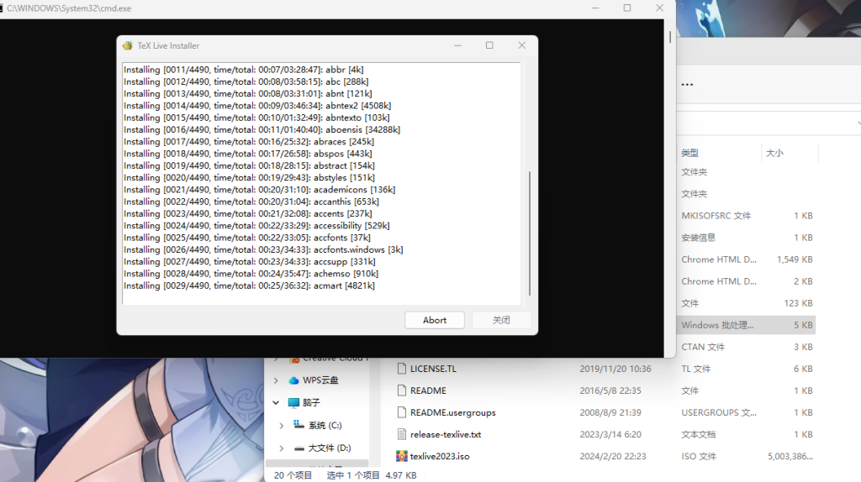Screen dimensions: 861x482
Task: Expand the 大文件 (D:) drive node
Action: 282,448
